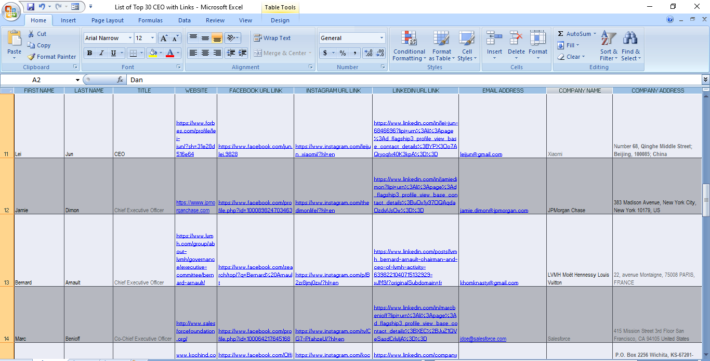The height and width of the screenshot is (361, 710).
Task: Open the font name dropdown
Action: [x=129, y=38]
